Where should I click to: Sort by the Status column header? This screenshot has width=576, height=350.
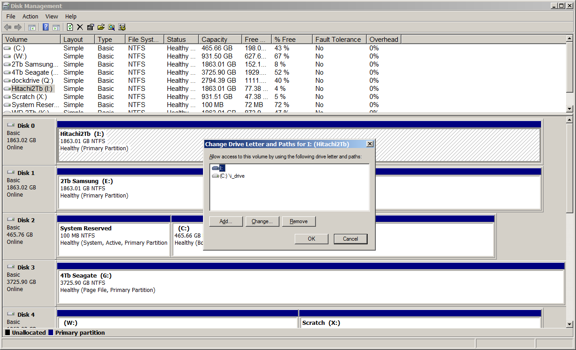[181, 40]
